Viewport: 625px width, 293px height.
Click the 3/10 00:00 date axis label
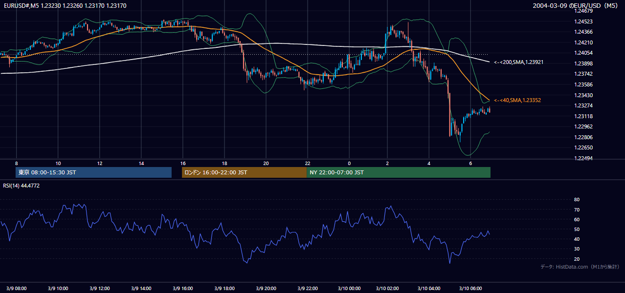point(349,288)
